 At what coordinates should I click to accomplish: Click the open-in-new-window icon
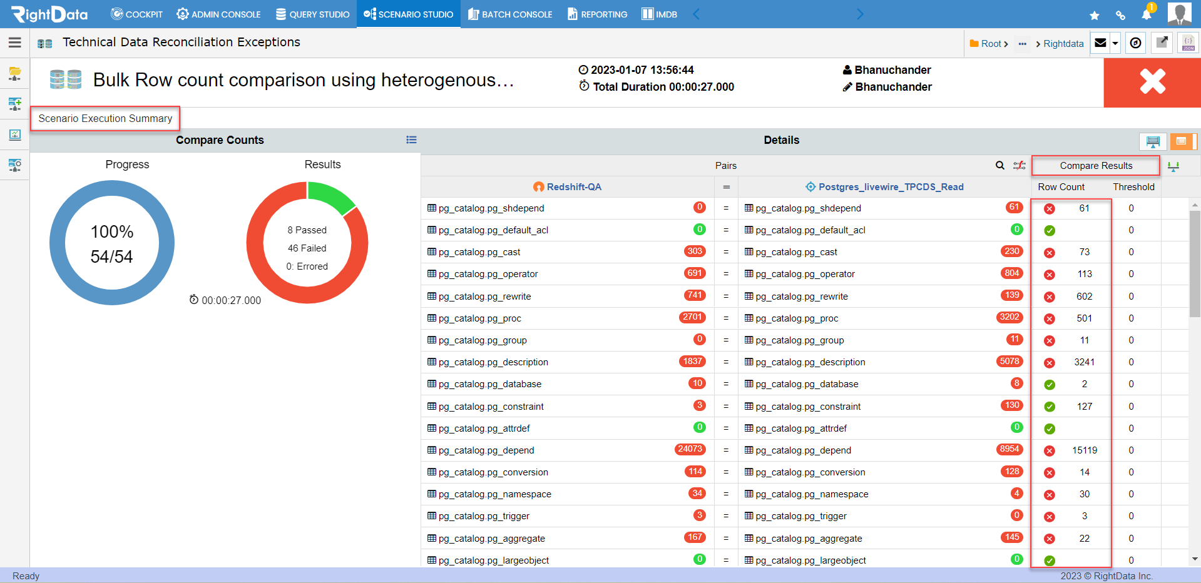1162,43
